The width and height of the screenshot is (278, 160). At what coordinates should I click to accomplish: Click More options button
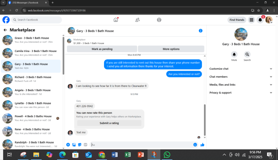[x=171, y=49]
